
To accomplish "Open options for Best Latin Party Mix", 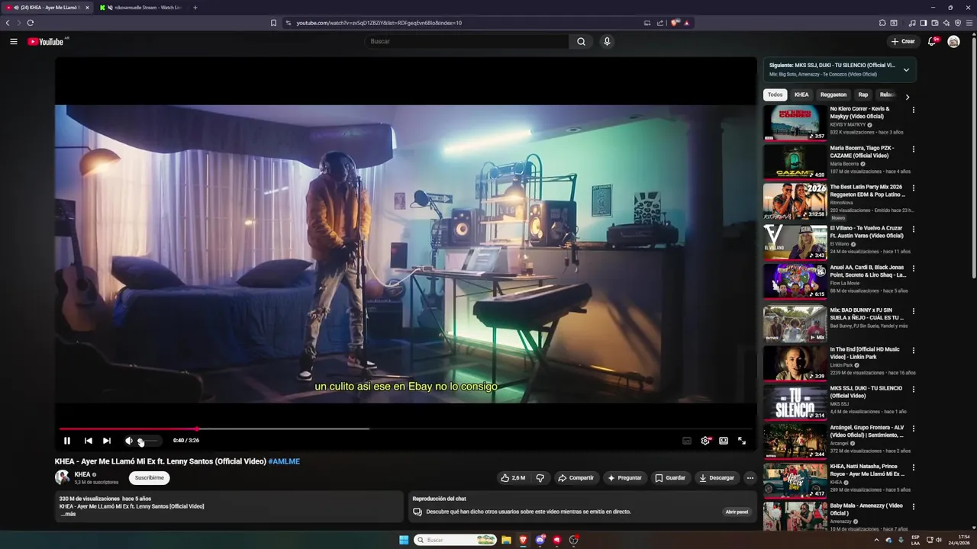I will 913,188.
